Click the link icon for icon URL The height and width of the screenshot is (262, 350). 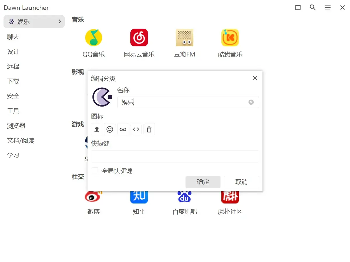(123, 130)
